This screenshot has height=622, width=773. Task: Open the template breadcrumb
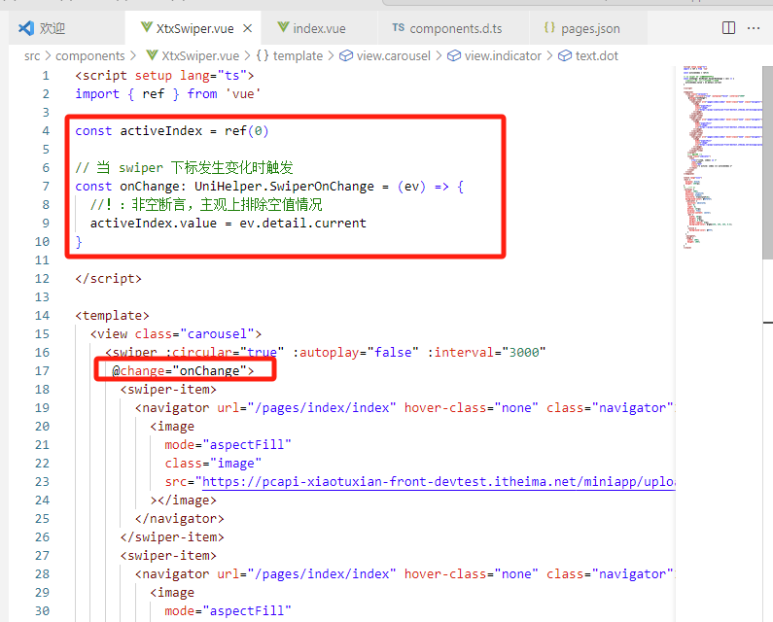[x=298, y=55]
